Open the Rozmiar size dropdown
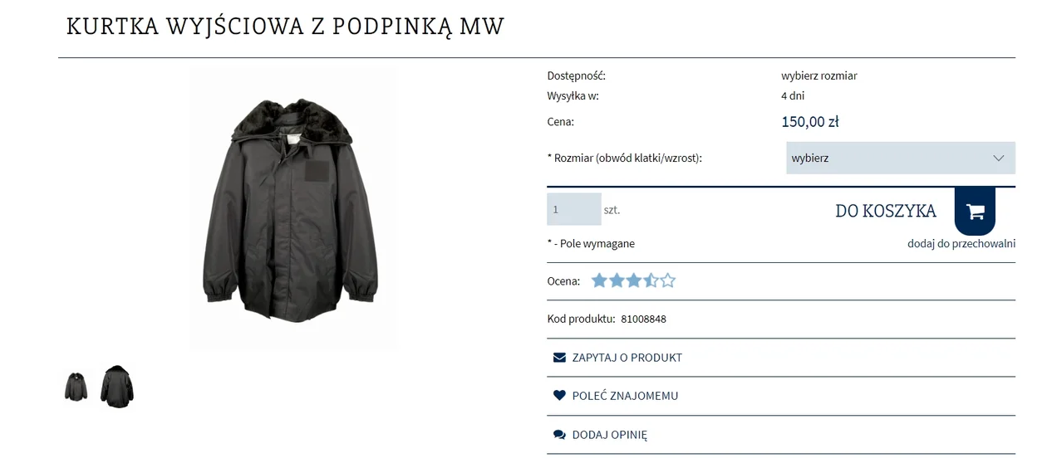The height and width of the screenshot is (468, 1047). 901,158
